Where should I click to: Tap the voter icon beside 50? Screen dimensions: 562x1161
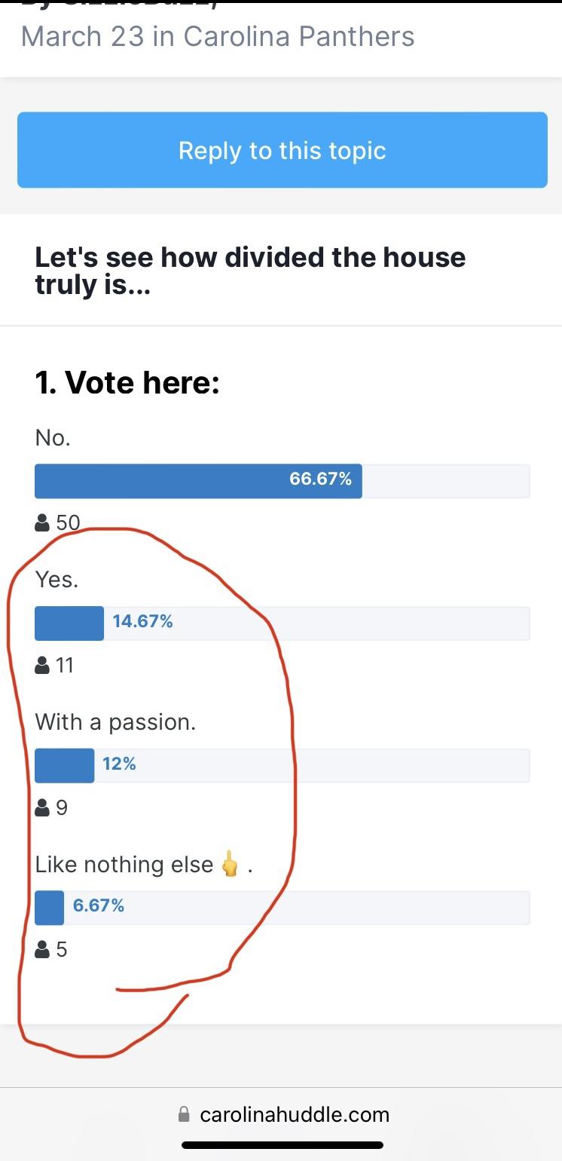click(x=42, y=522)
